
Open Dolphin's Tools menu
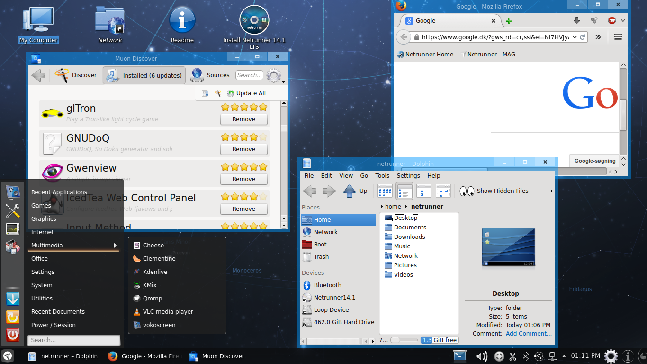click(382, 175)
